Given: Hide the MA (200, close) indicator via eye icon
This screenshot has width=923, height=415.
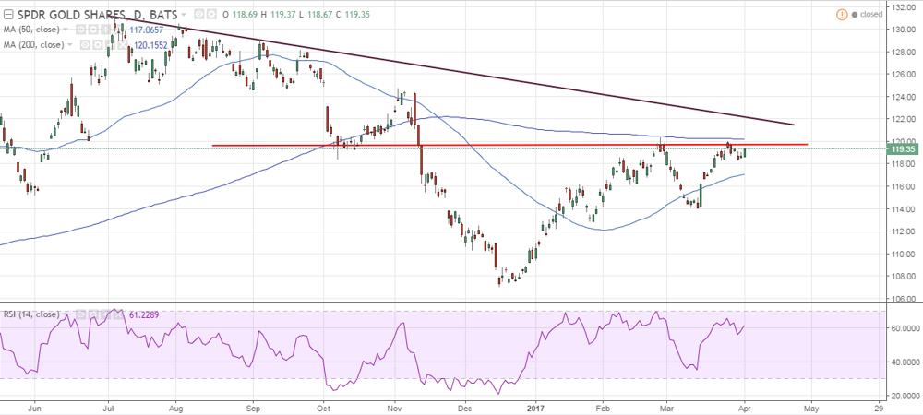Looking at the screenshot, I should [85, 44].
